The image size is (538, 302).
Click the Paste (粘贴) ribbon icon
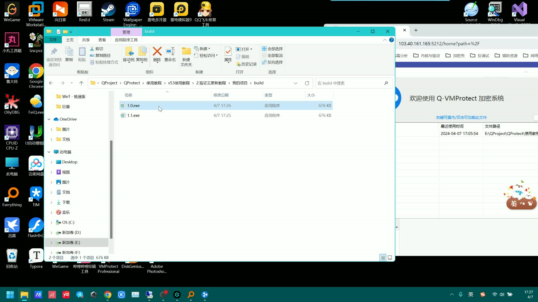[x=82, y=54]
